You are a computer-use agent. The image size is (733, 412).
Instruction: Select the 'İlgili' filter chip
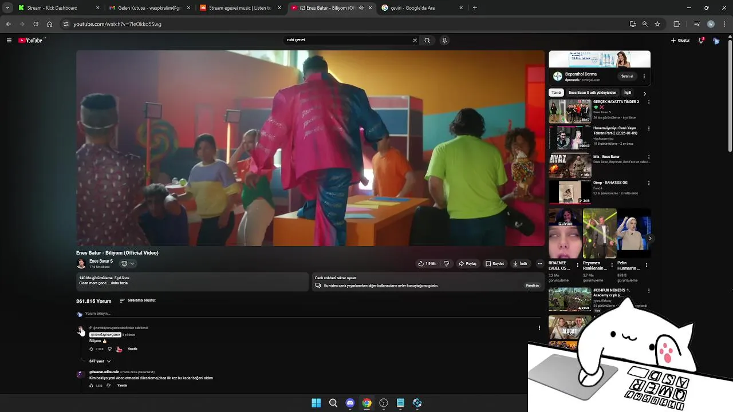[628, 93]
